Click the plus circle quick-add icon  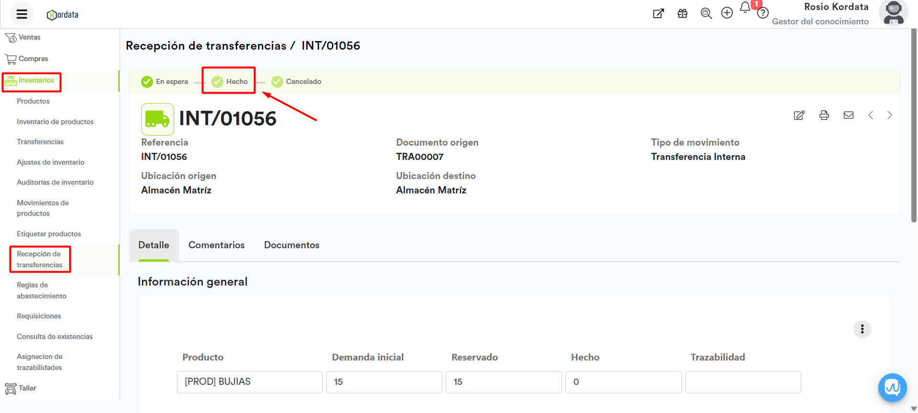[727, 13]
